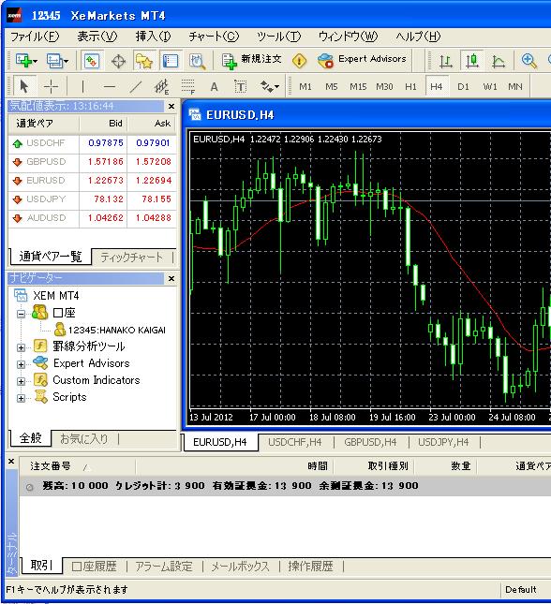Switch to the お気に入り navigator tab

pyautogui.click(x=84, y=439)
